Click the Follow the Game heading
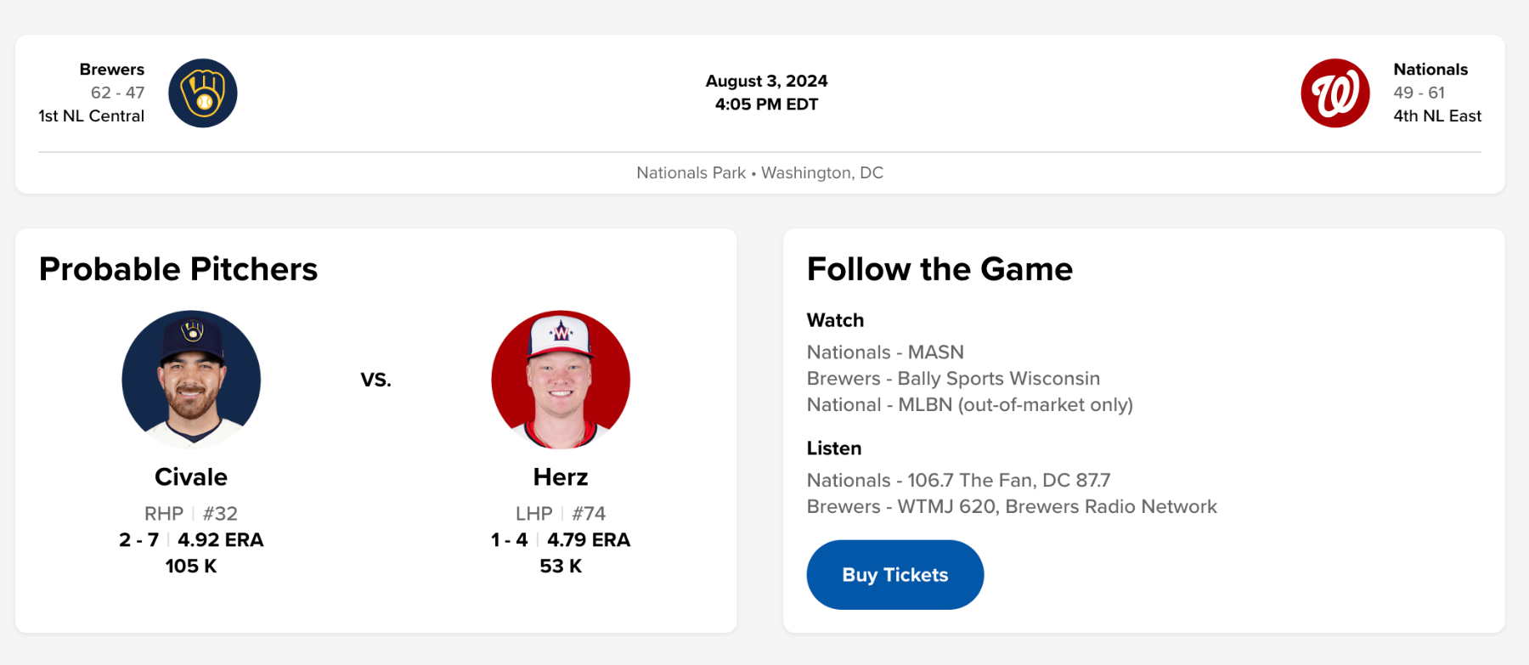 (939, 269)
